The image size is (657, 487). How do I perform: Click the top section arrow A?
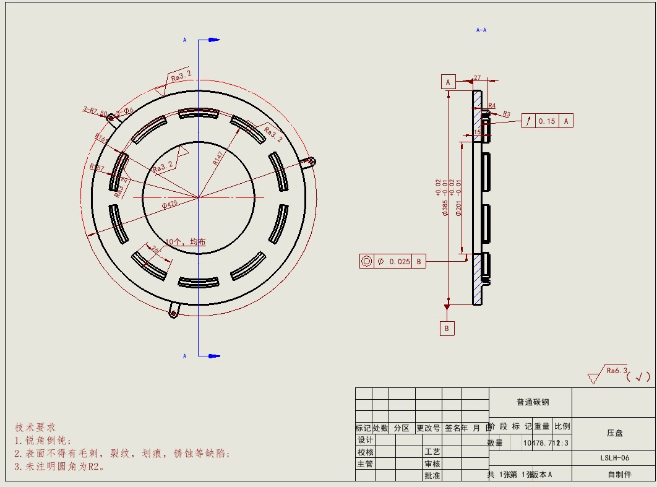point(211,40)
